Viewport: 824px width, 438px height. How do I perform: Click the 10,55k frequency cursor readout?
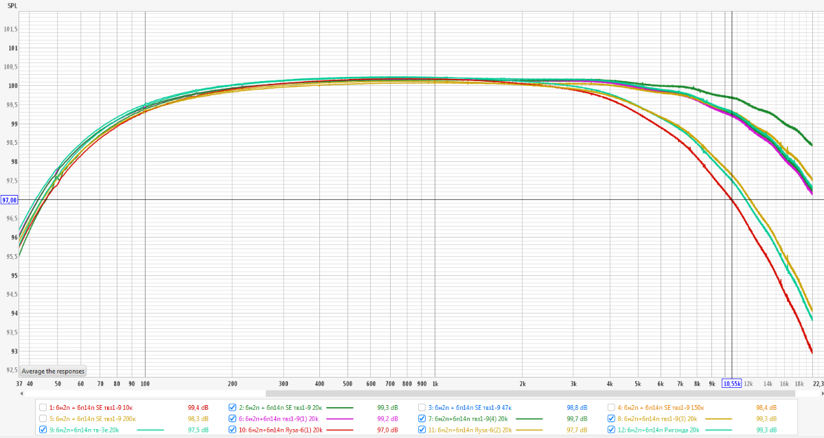coord(732,384)
